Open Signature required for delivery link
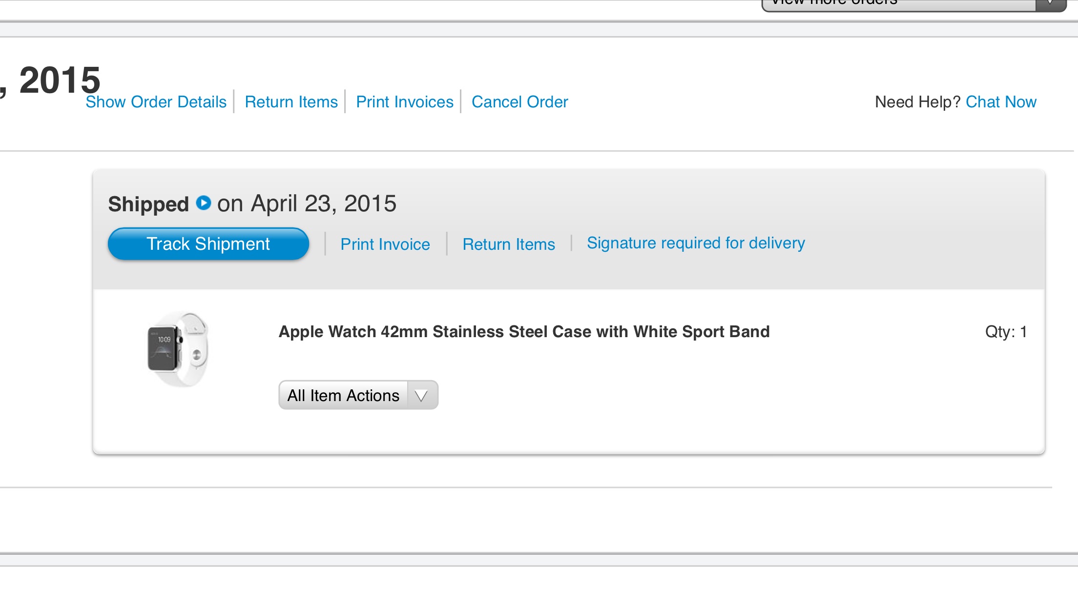The height and width of the screenshot is (606, 1078). click(x=696, y=242)
